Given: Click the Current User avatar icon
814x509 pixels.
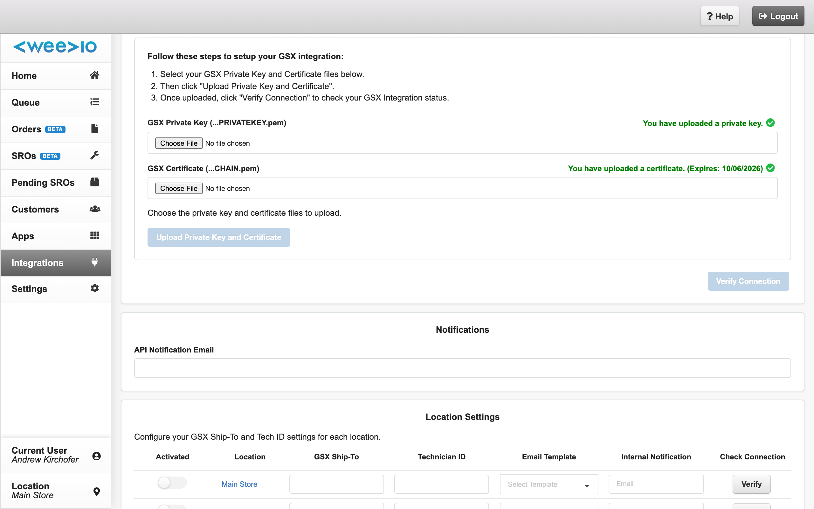Looking at the screenshot, I should 97,456.
